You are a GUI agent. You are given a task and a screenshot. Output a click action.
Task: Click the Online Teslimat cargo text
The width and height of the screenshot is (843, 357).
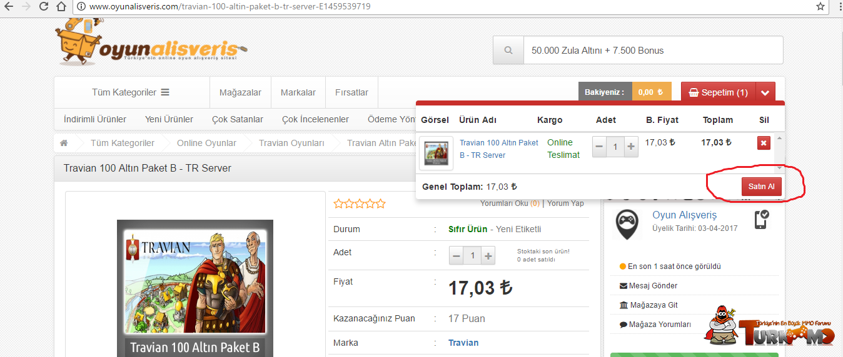(x=563, y=149)
